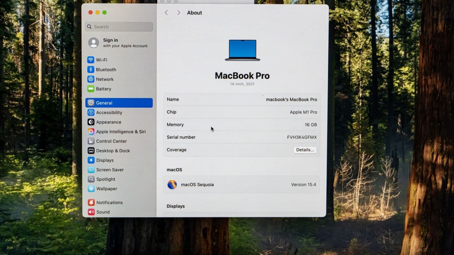
Task: Click the Battery sidebar icon
Action: click(x=90, y=89)
